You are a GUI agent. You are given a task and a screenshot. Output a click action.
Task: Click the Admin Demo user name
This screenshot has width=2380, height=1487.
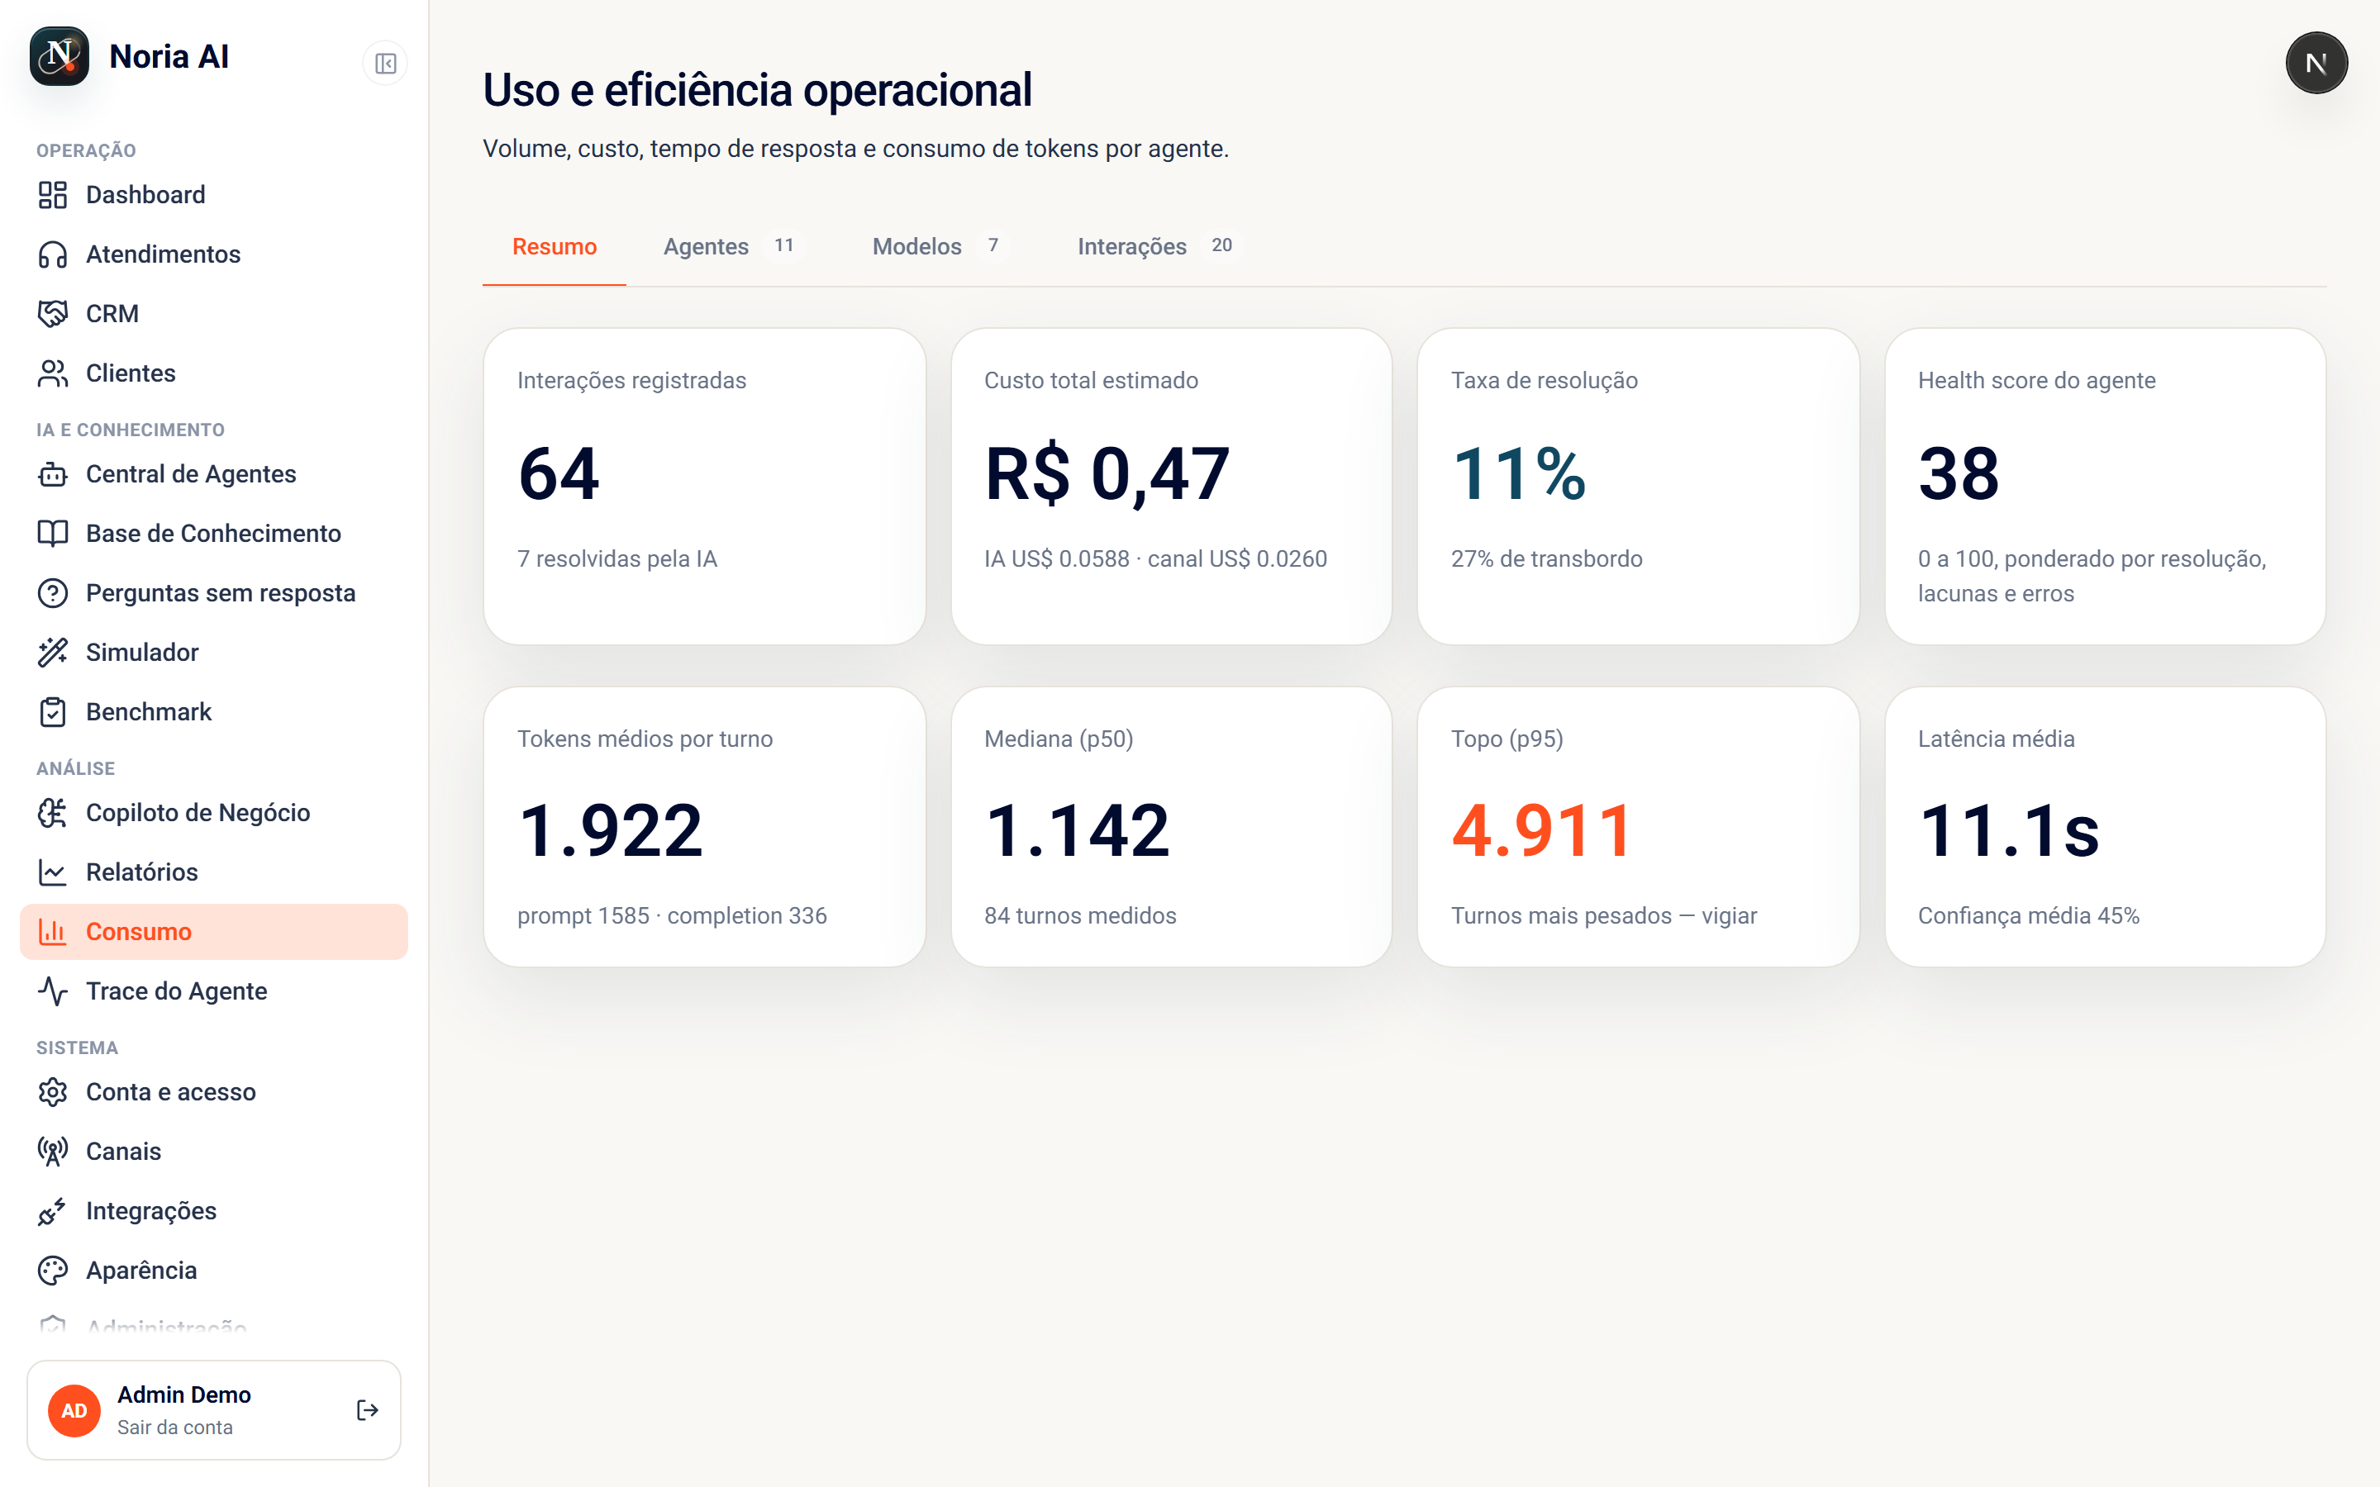coord(184,1394)
